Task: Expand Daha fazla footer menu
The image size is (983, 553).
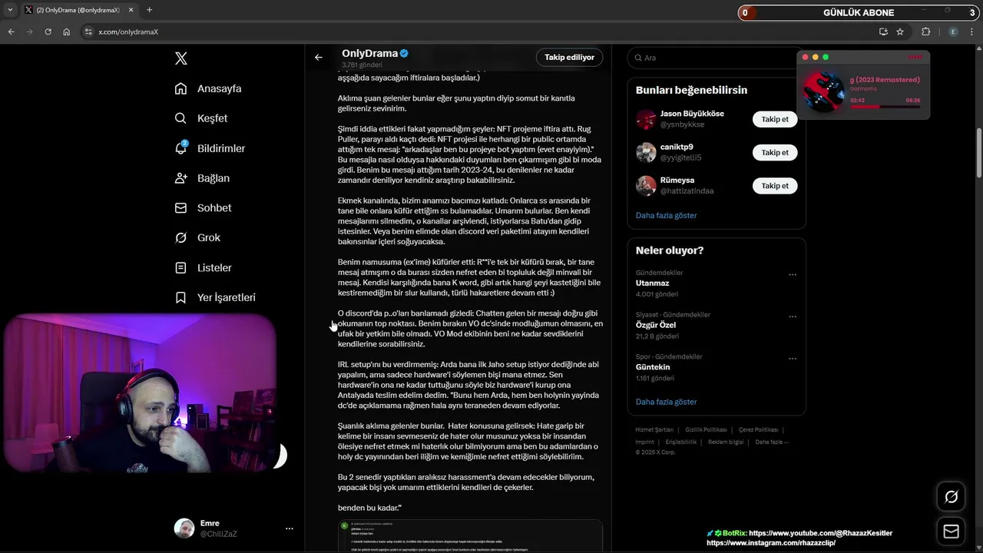Action: coord(772,442)
